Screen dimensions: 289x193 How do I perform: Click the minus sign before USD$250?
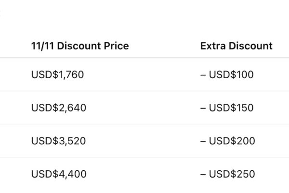point(203,174)
